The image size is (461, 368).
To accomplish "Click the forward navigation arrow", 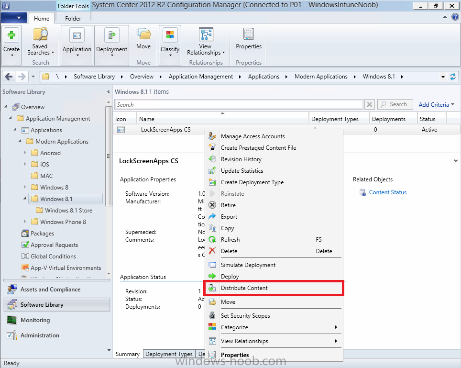I will click(x=22, y=77).
